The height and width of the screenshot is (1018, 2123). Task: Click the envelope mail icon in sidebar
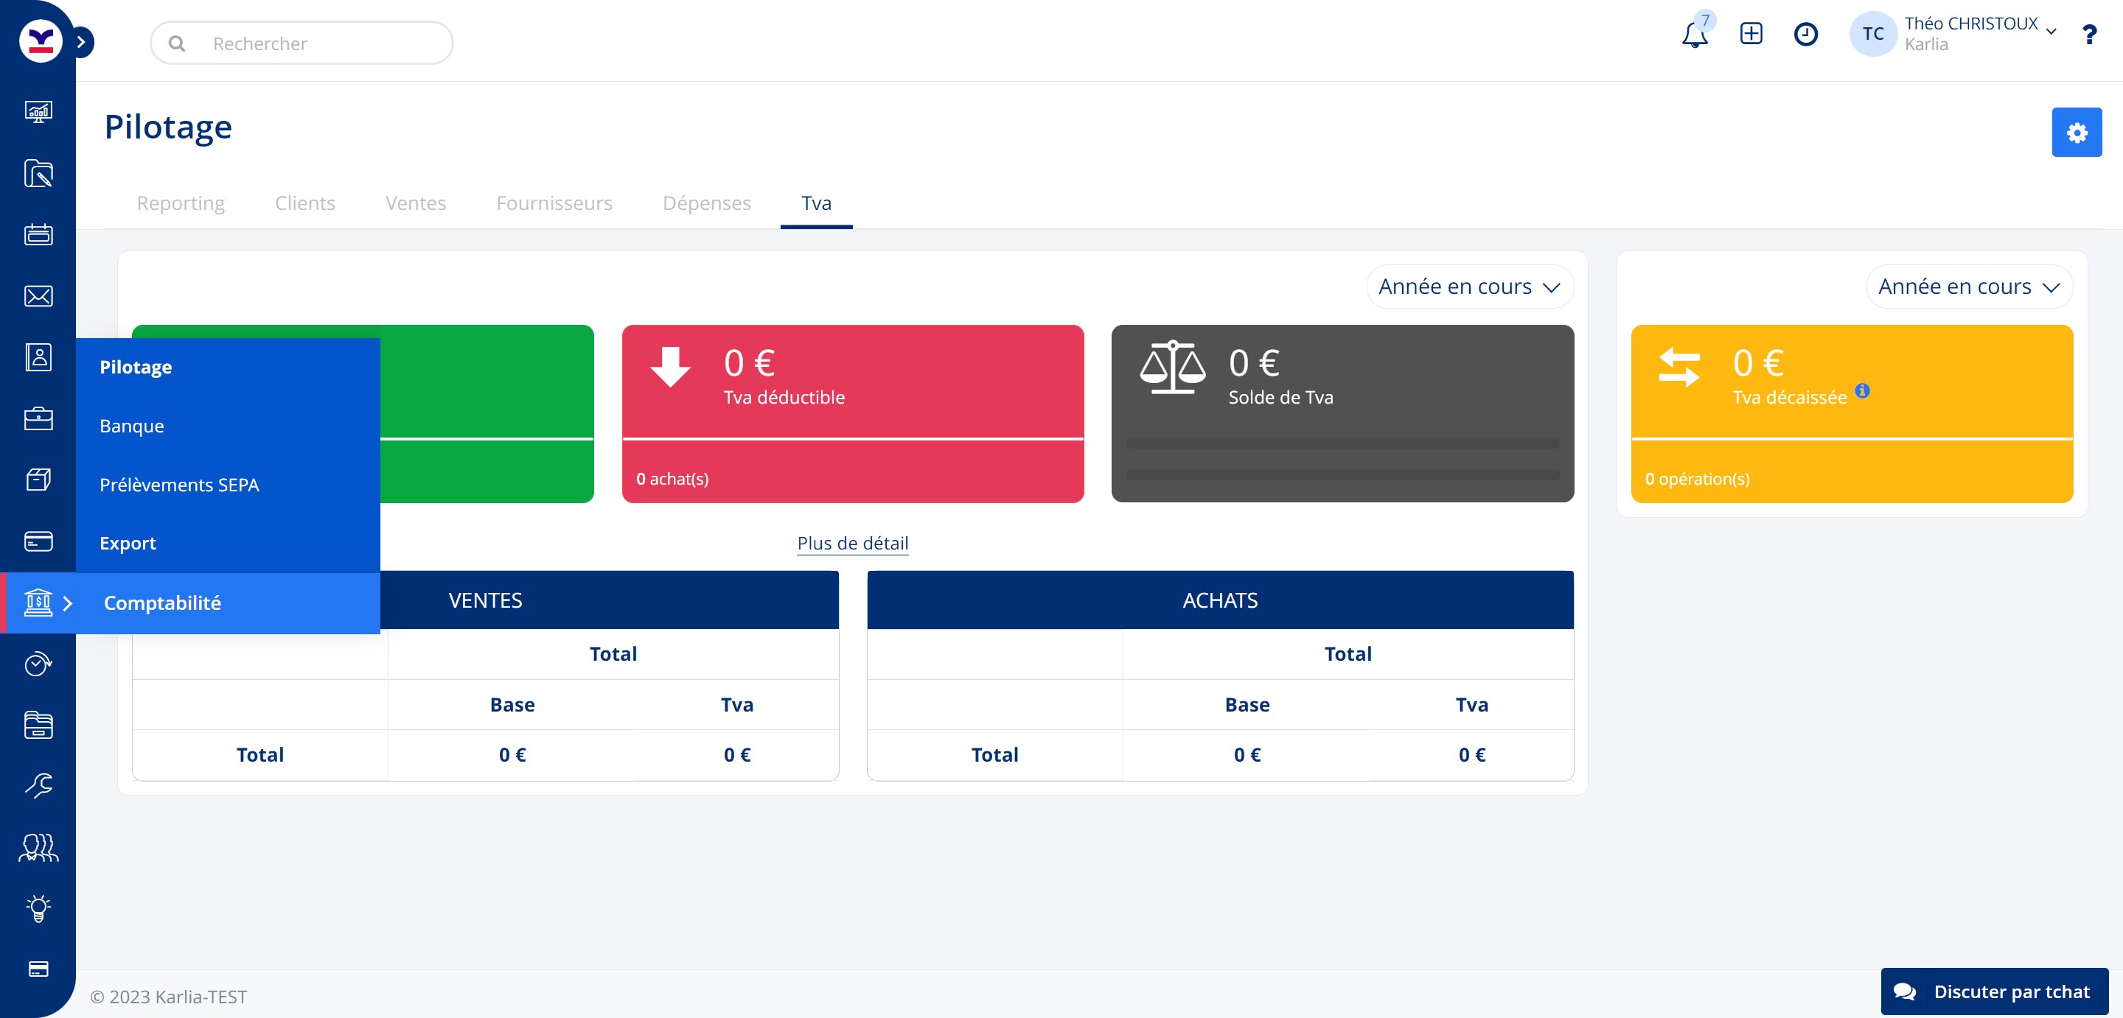click(x=38, y=297)
